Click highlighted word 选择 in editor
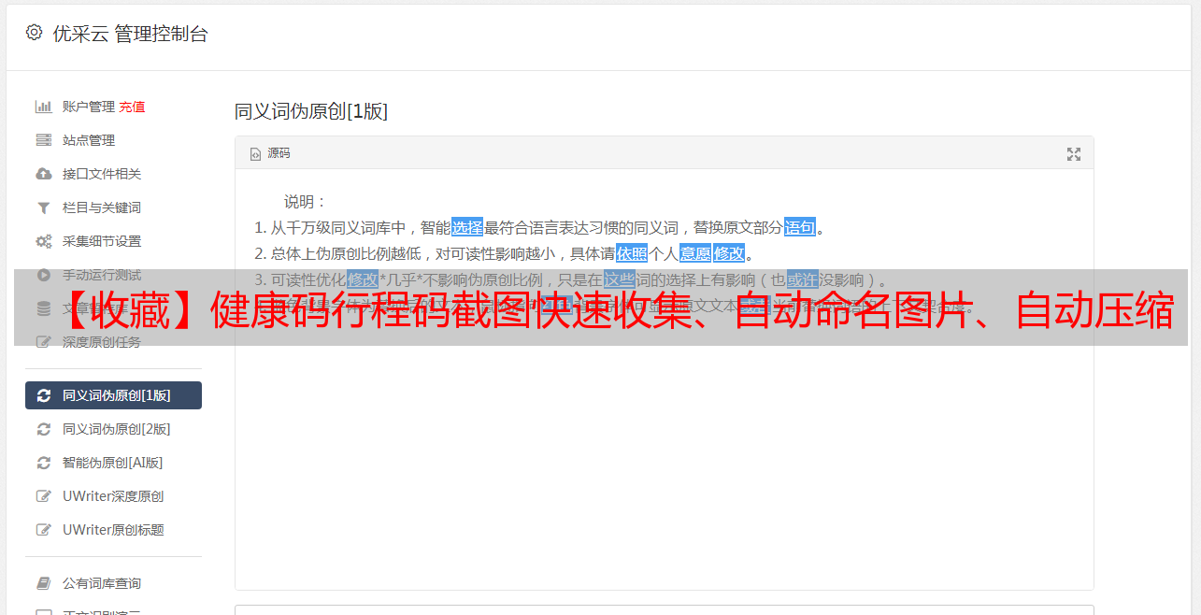Screen dimensions: 1201x615 pyautogui.click(x=467, y=227)
